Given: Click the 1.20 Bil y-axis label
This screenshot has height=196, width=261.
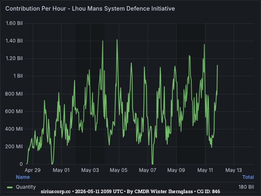Looking at the screenshot, I should click(x=14, y=58).
